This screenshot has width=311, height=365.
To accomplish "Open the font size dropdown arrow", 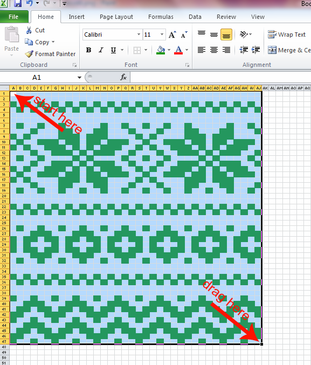I will pos(162,35).
